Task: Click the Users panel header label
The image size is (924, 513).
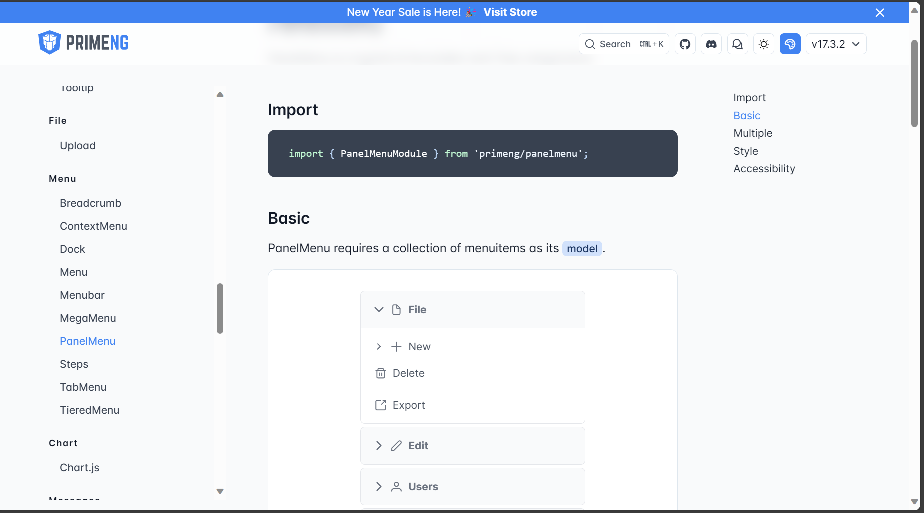Action: (x=423, y=487)
